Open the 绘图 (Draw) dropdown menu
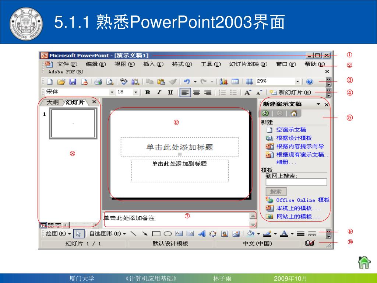Image resolution: width=377 pixels, height=283 pixels. click(x=58, y=234)
